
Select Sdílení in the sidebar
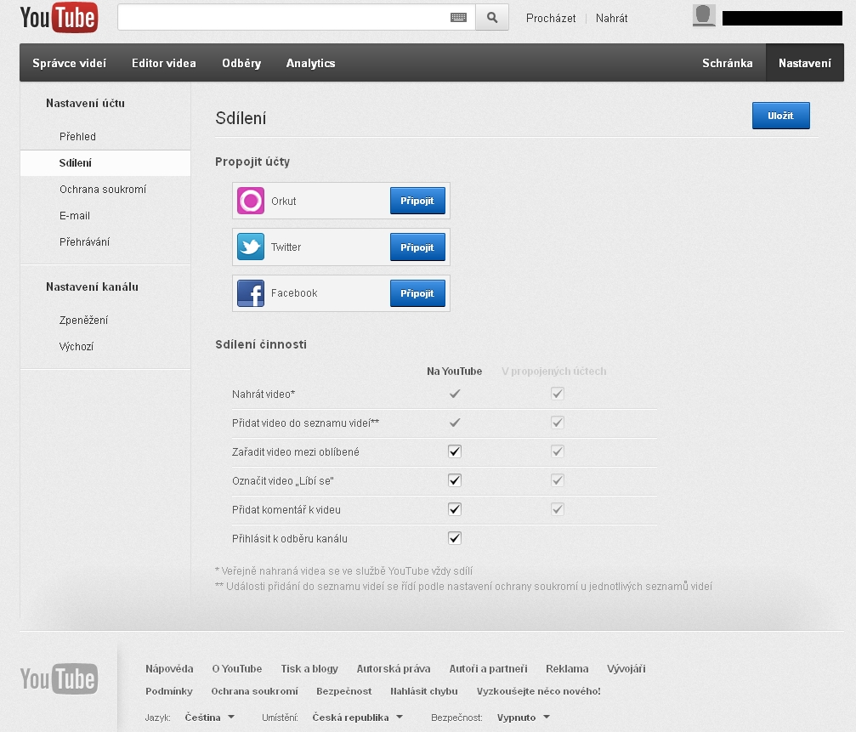(x=105, y=162)
